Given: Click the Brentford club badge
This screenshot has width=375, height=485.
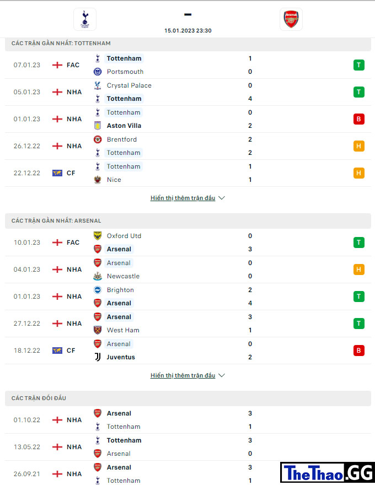Looking at the screenshot, I should [98, 139].
